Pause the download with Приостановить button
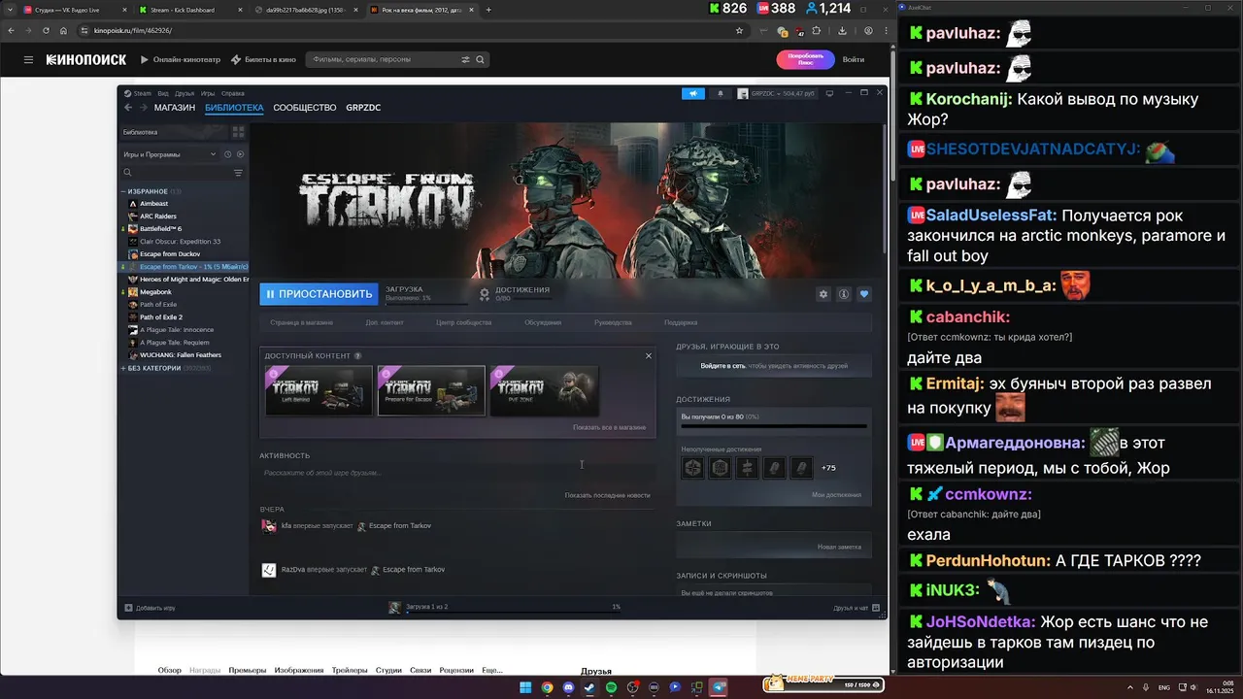The height and width of the screenshot is (699, 1243). 319,294
